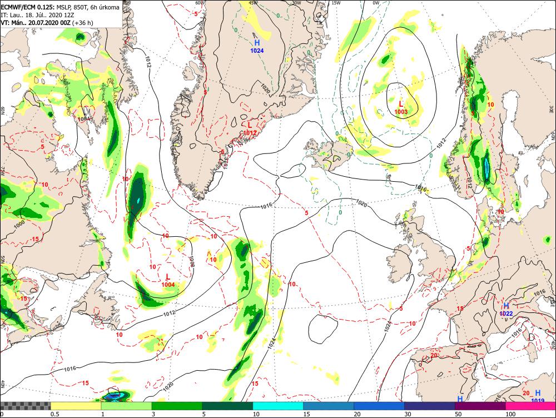The height and width of the screenshot is (418, 556).
Task: Click the gray checkered 0–0.5 legend block
Action: 25,406
